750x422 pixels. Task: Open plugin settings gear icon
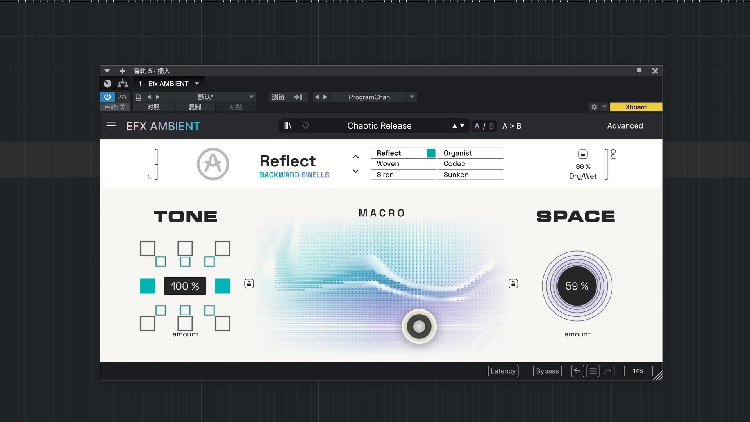(594, 107)
